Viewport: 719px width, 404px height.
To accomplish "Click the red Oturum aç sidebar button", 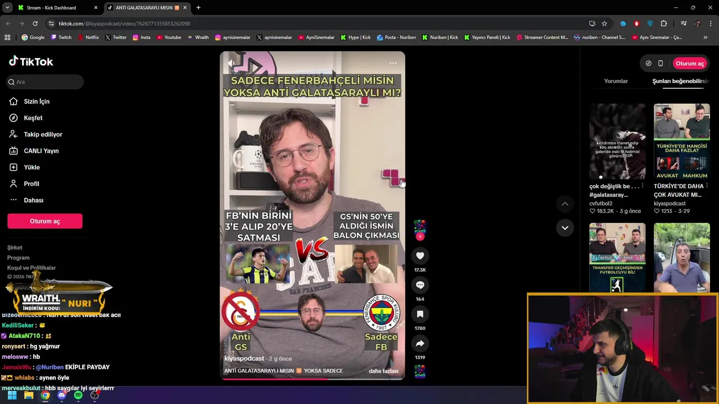I will tap(45, 221).
